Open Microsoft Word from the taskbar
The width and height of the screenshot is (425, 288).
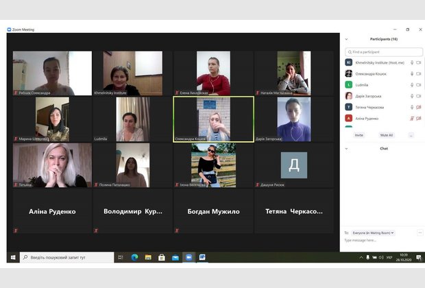click(x=202, y=257)
